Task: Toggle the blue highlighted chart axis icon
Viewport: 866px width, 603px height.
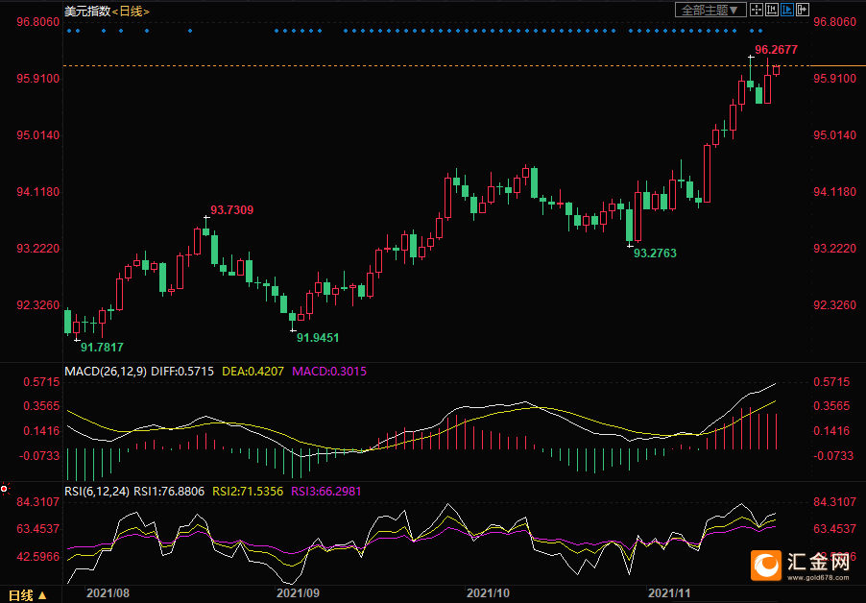Action: tap(787, 10)
